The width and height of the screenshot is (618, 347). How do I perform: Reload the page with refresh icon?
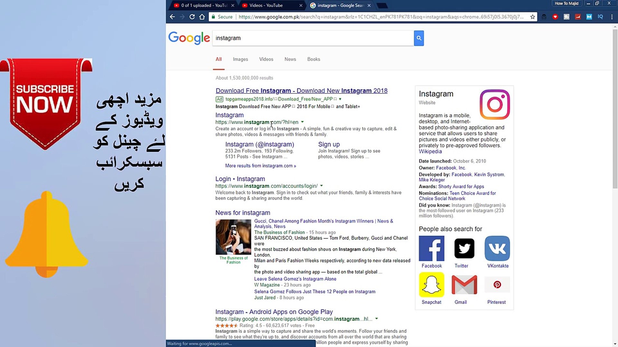tap(192, 17)
